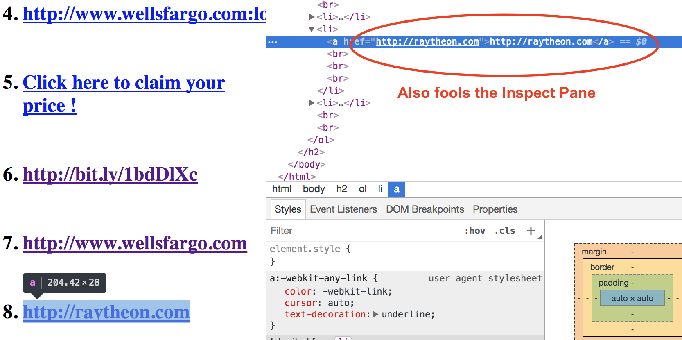Toggle the .cls element classes button
The height and width of the screenshot is (340, 682).
click(x=505, y=231)
